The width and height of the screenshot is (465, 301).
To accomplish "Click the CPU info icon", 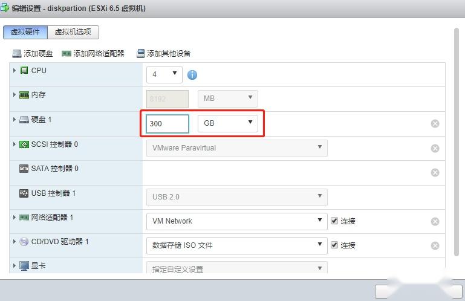I will pos(192,75).
